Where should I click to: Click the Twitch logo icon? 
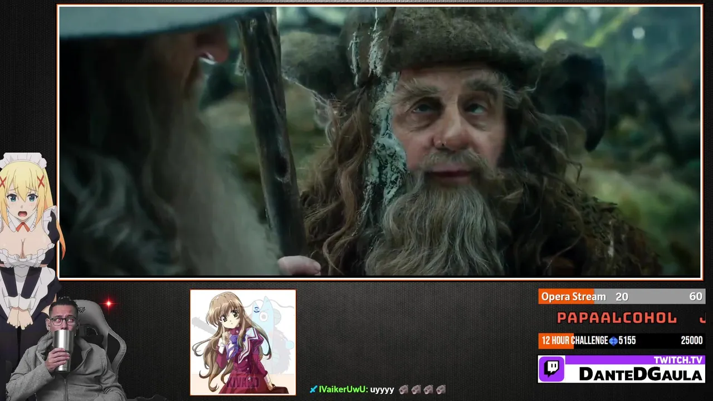(553, 369)
